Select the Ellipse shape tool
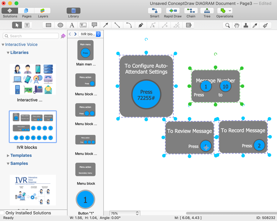Image resolution: width=277 pixels, height=221 pixels. point(60,25)
